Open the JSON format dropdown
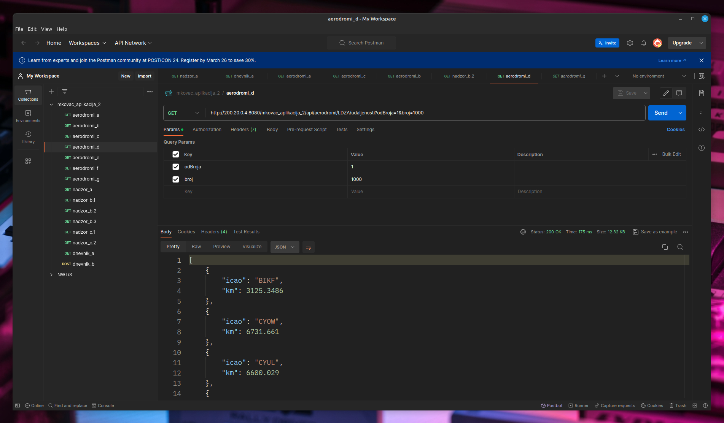 [285, 247]
